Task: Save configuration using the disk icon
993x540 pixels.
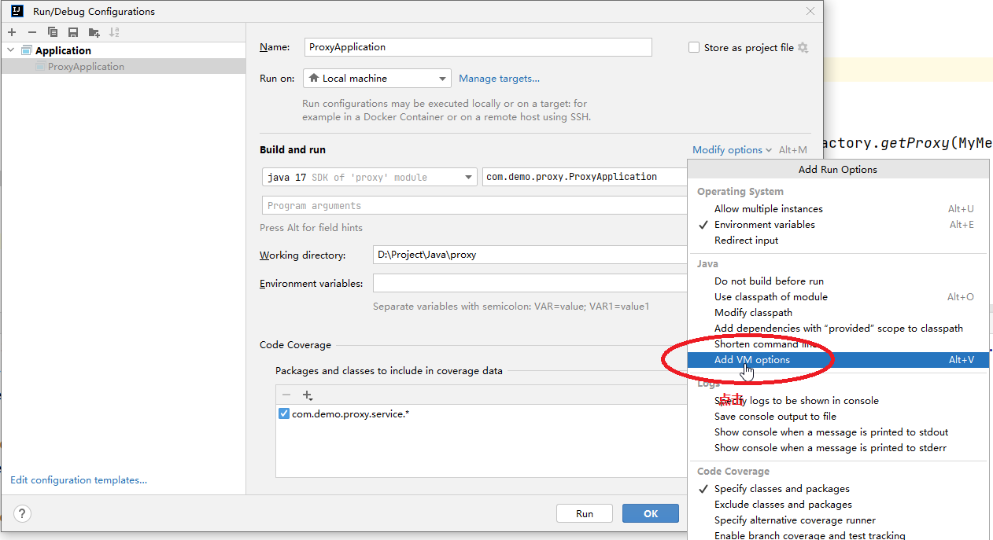Action: [x=73, y=32]
